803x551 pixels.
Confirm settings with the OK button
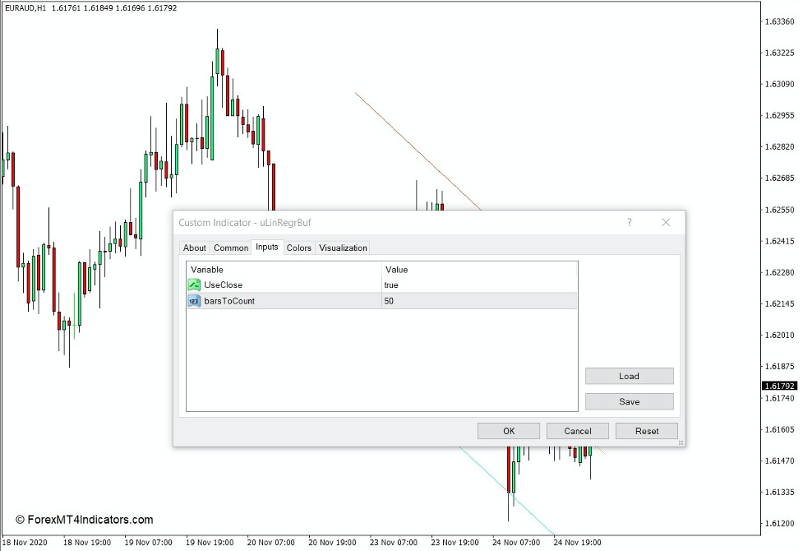(508, 430)
